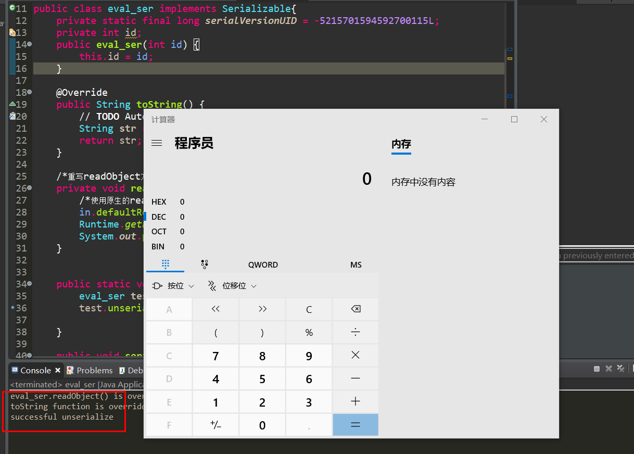Click the @Override annotation on line 17

(x=82, y=93)
